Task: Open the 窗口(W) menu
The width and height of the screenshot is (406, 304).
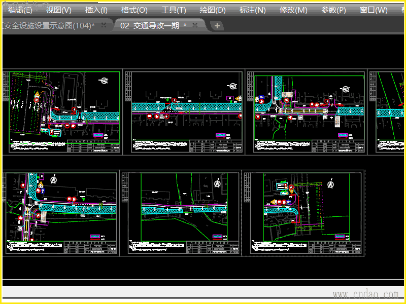Action: (374, 10)
